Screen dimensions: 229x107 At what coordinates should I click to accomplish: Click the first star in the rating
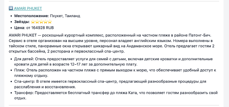coord(33,22)
